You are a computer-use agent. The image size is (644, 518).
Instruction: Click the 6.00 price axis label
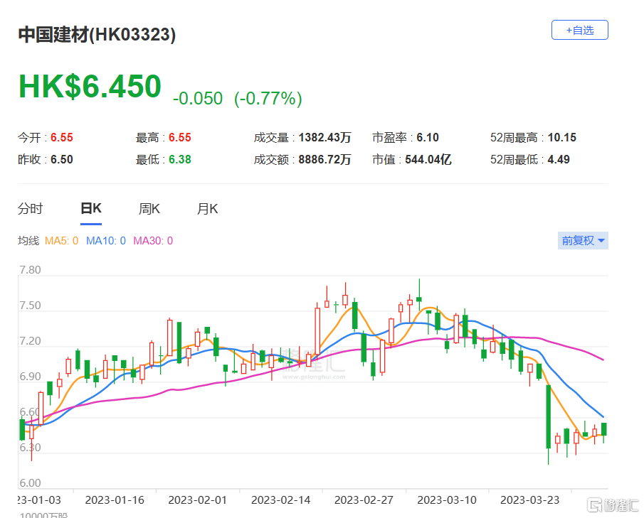point(31,482)
